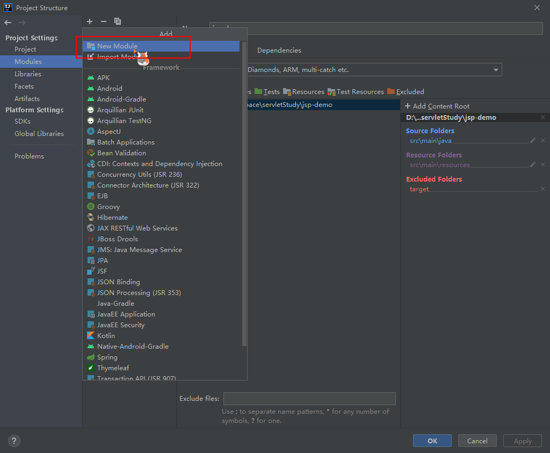Image resolution: width=550 pixels, height=453 pixels.
Task: Select EJB framework
Action: click(x=162, y=196)
